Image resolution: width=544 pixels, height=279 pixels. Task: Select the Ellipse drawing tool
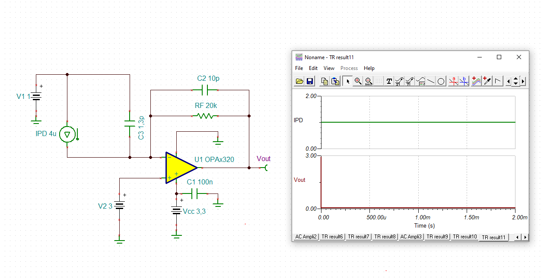(441, 81)
